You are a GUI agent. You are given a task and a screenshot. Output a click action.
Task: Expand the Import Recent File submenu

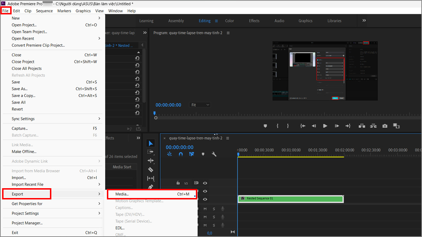coord(99,184)
